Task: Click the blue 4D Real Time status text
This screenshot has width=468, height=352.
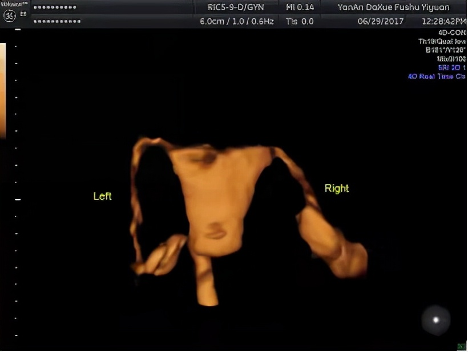Action: pos(437,76)
